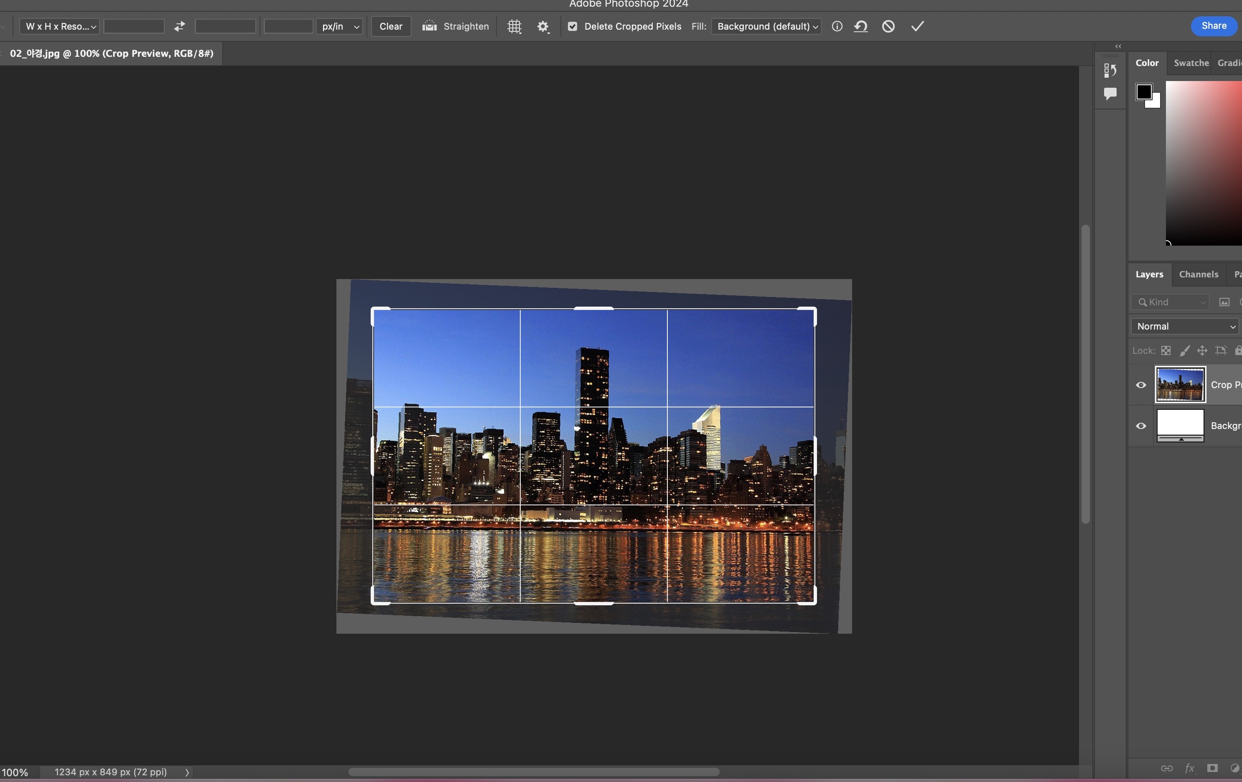Open the comments panel icon
This screenshot has width=1242, height=782.
(1110, 93)
